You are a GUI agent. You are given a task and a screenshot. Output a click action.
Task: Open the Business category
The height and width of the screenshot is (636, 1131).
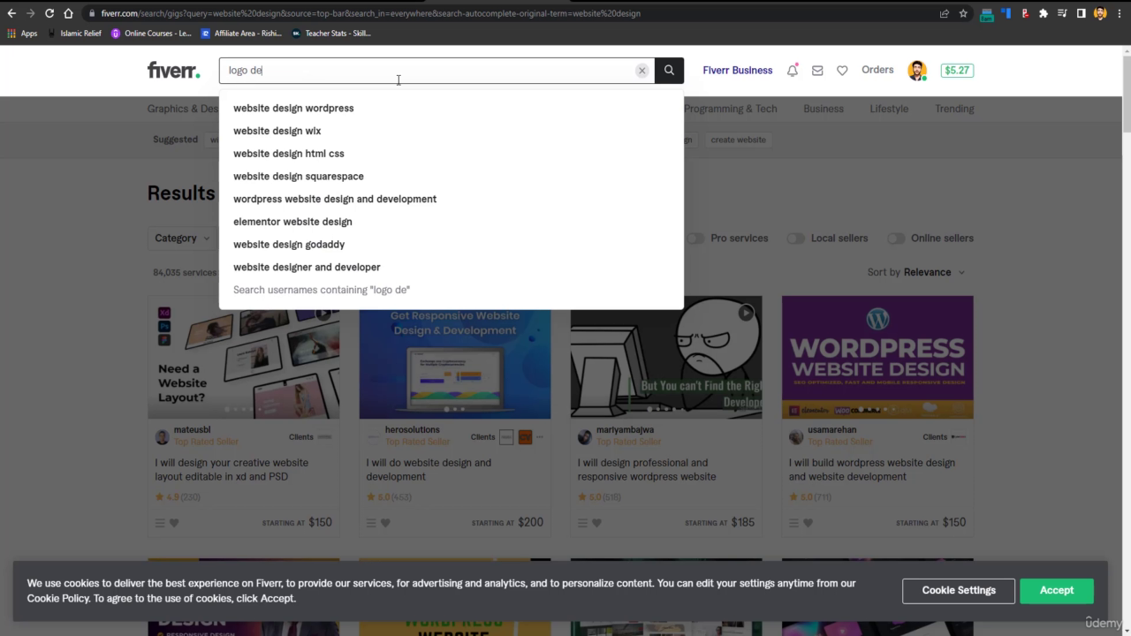click(824, 109)
